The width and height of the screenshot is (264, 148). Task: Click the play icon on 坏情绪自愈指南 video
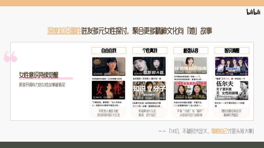[x=176, y=72]
